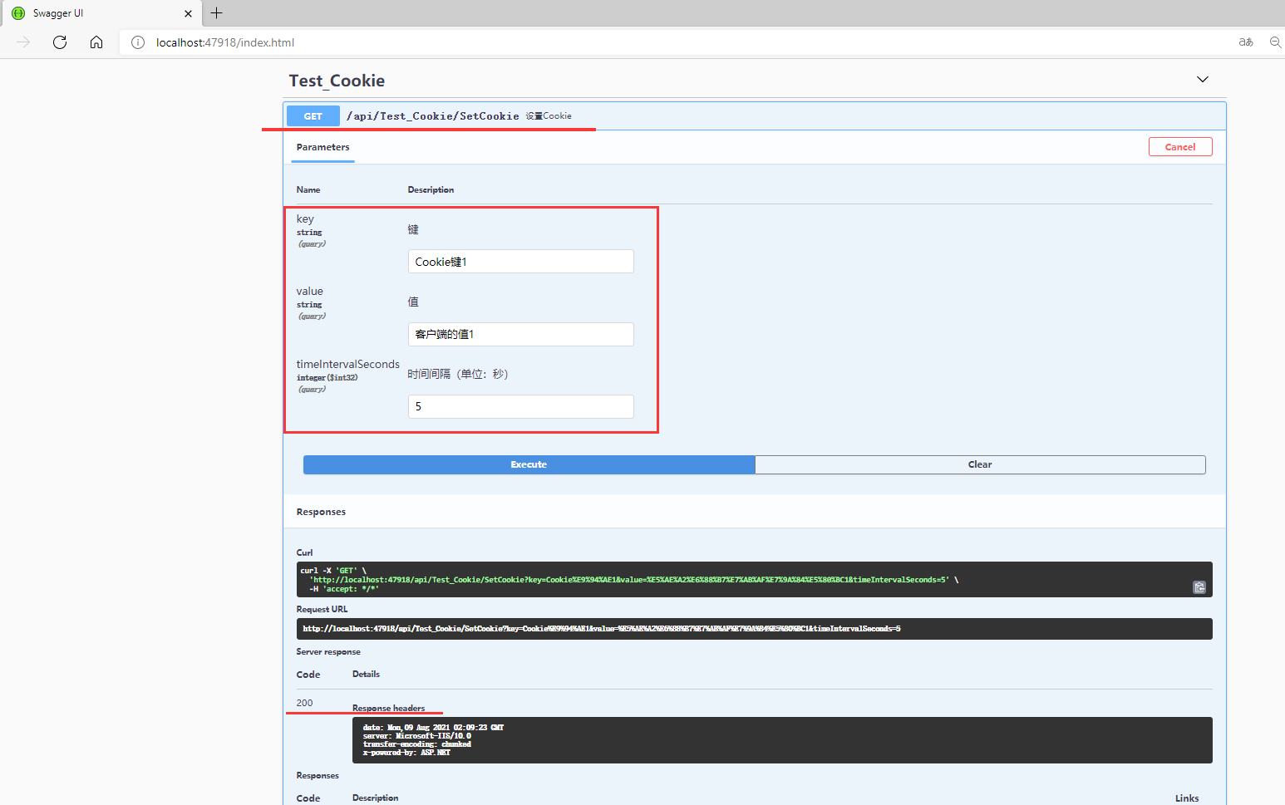Clear the response output

pos(980,464)
